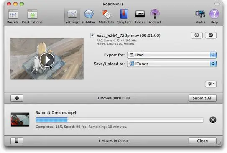Screen dimensions: 227x153
Task: Select the Settings tab
Action: (x=72, y=16)
